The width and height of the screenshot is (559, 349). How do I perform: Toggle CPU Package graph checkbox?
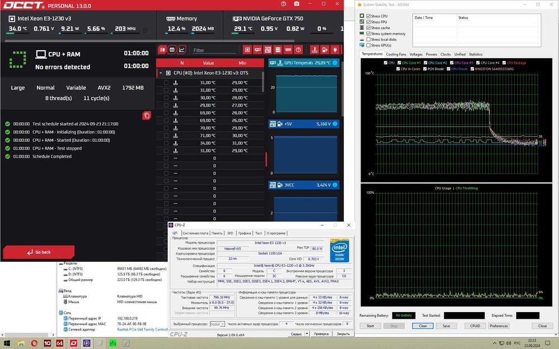(504, 63)
